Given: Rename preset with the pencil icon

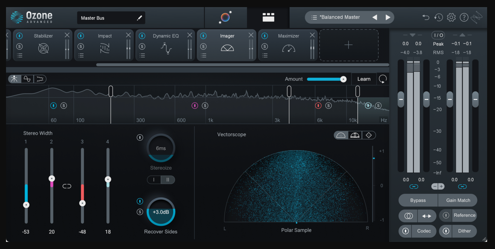Looking at the screenshot, I should click(x=139, y=18).
